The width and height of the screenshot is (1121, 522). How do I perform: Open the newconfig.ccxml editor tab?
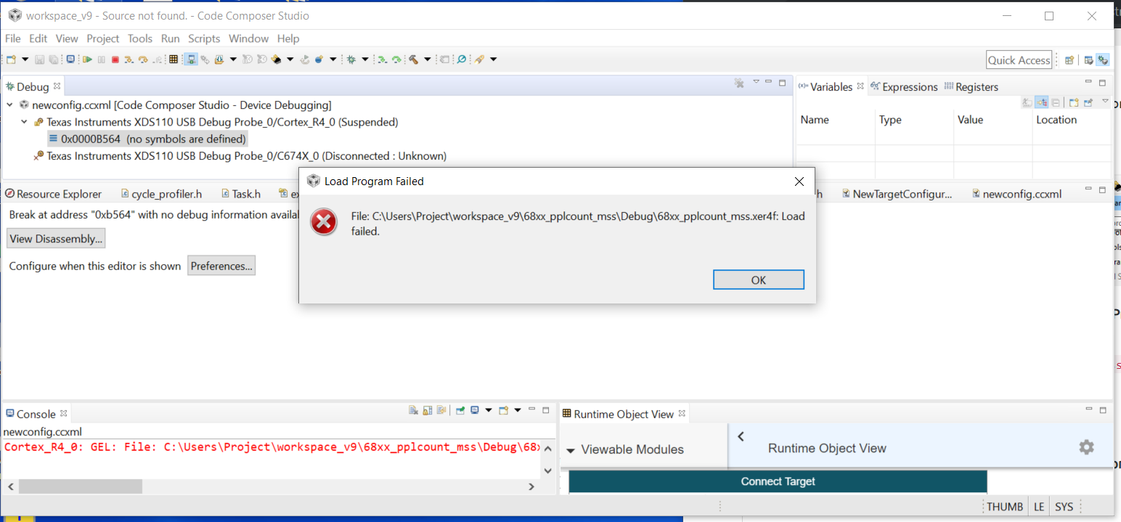[1016, 194]
